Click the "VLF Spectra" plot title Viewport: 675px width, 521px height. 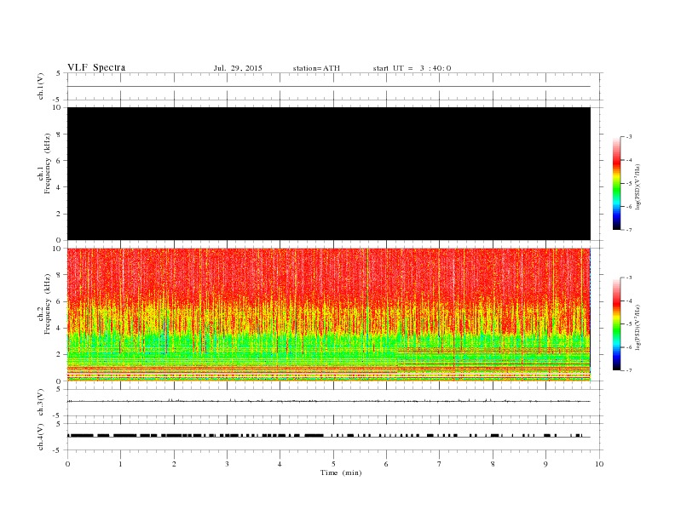coord(96,67)
